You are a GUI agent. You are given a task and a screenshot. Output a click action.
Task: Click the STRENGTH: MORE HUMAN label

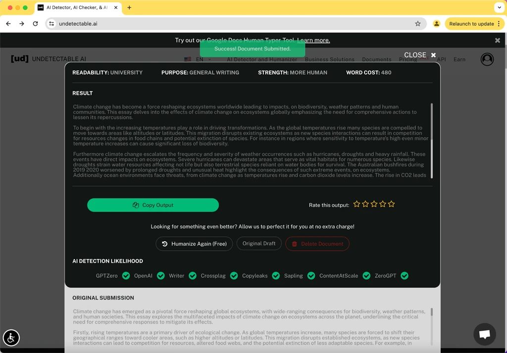coord(293,73)
